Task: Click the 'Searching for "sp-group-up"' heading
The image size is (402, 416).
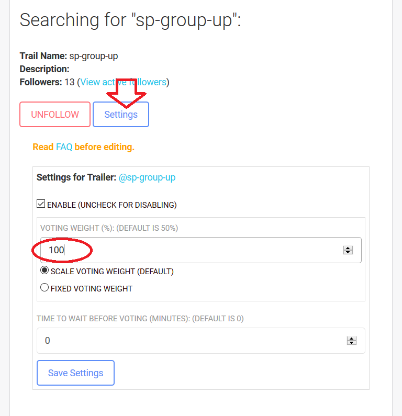Action: click(x=130, y=20)
